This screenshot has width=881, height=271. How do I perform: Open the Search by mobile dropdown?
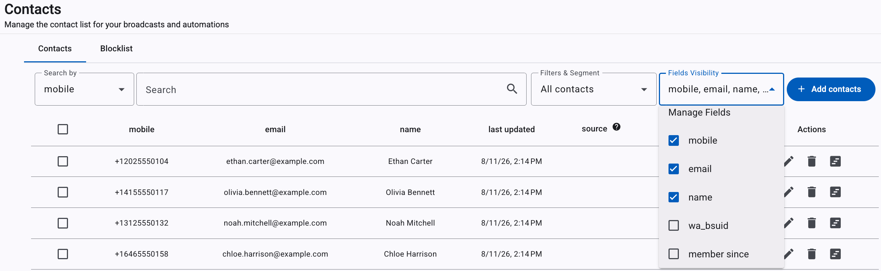[84, 89]
